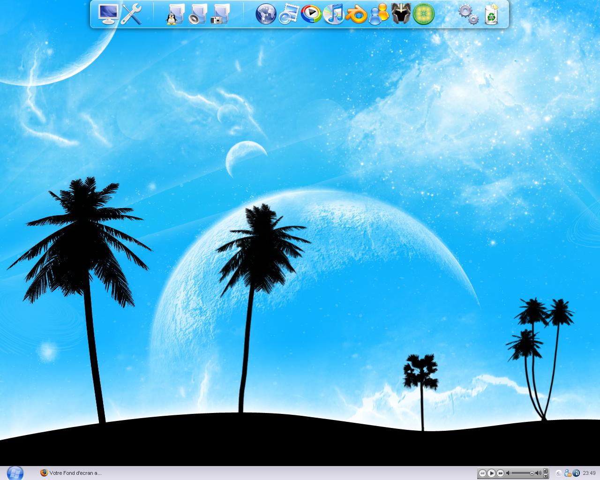Launch the blue globe browser icon
The image size is (600, 480).
266,14
